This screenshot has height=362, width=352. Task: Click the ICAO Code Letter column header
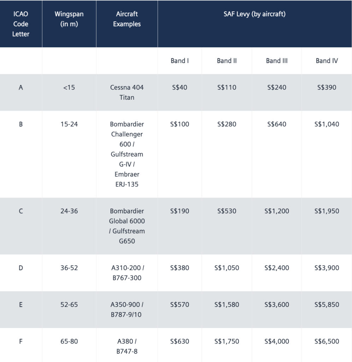[21, 24]
